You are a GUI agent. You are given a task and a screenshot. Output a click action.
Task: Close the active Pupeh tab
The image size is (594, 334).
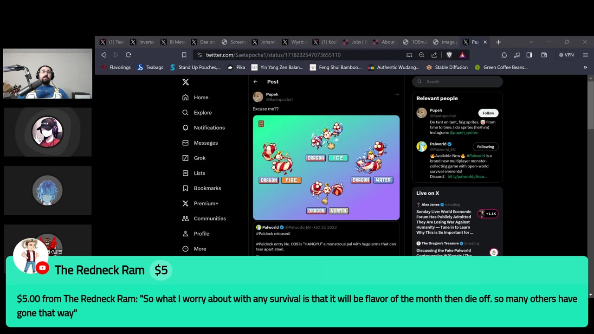(x=485, y=42)
